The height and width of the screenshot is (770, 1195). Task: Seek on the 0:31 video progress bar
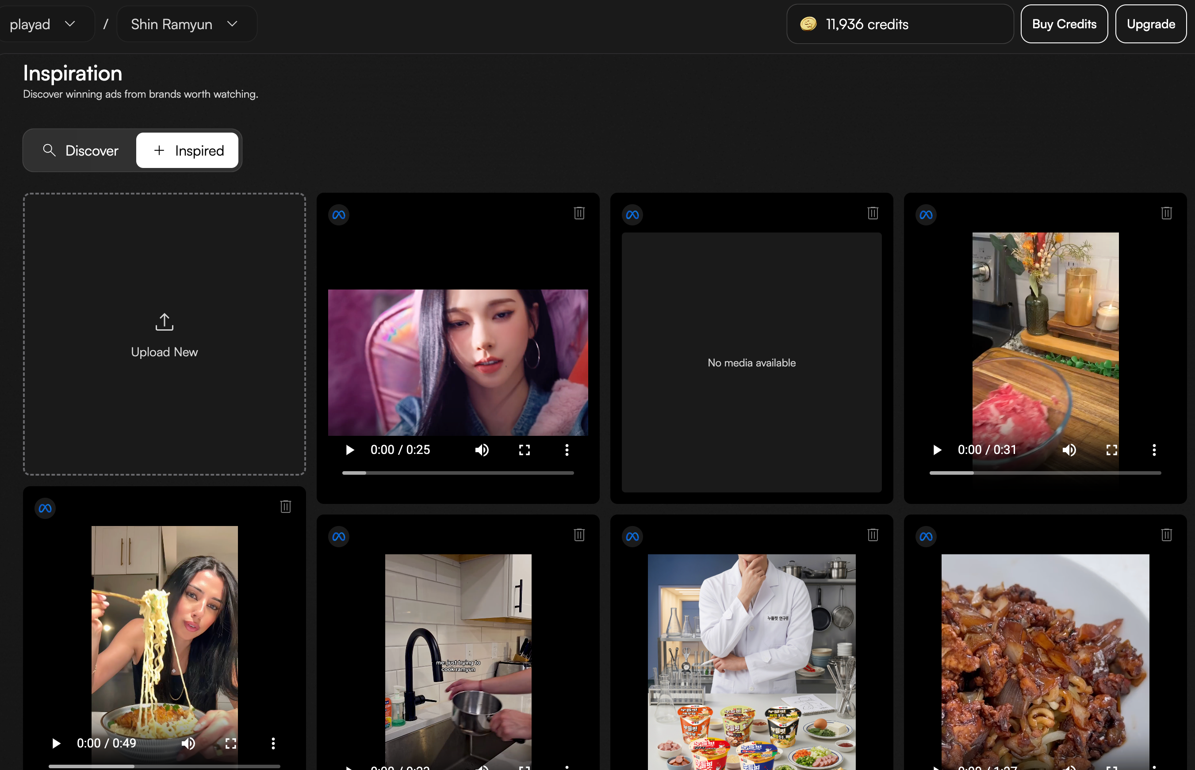(1045, 473)
